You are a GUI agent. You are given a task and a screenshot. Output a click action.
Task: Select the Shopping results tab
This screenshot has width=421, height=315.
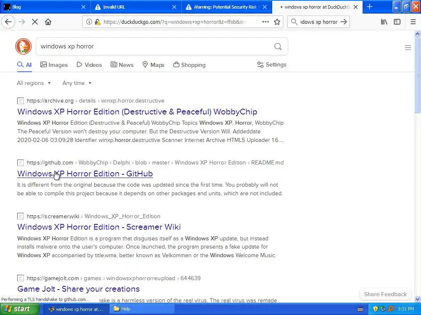(x=189, y=65)
